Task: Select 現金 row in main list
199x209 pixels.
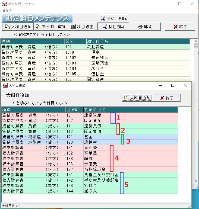Action: pos(95,52)
